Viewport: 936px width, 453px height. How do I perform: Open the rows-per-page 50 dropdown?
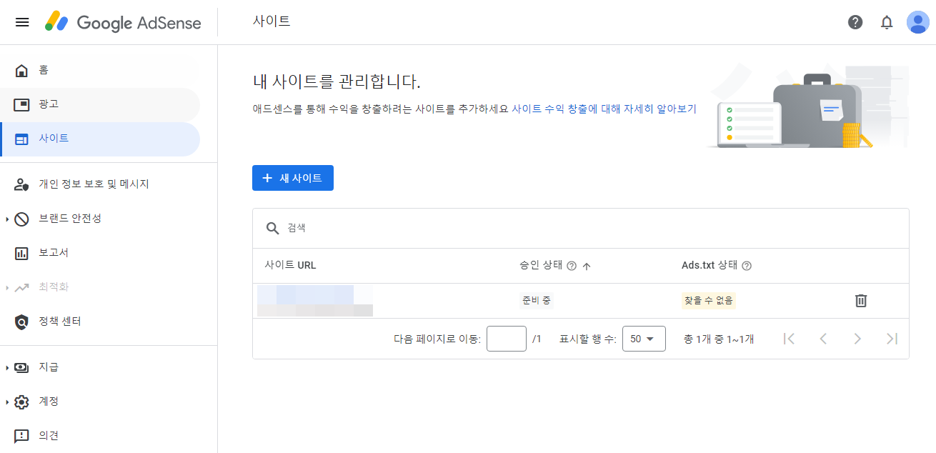[x=644, y=338]
